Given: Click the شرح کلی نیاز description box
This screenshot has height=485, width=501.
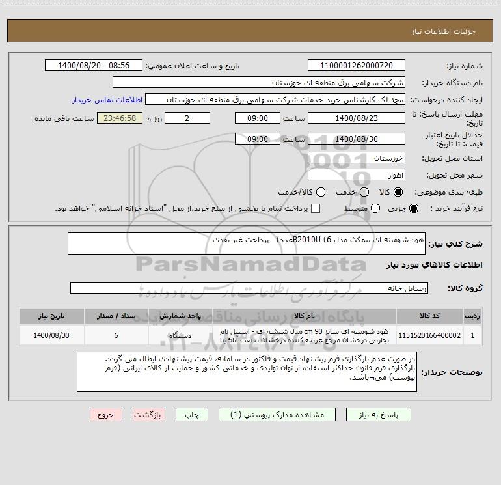Looking at the screenshot, I should pyautogui.click(x=247, y=243).
